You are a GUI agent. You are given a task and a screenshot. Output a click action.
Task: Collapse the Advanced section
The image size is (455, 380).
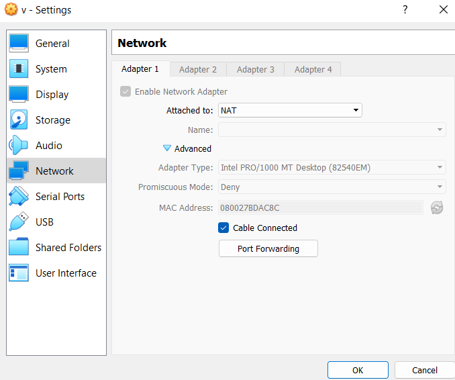(x=167, y=149)
